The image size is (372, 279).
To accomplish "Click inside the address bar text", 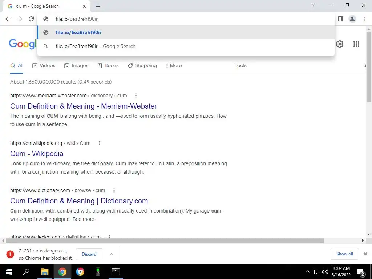I will tap(76, 19).
